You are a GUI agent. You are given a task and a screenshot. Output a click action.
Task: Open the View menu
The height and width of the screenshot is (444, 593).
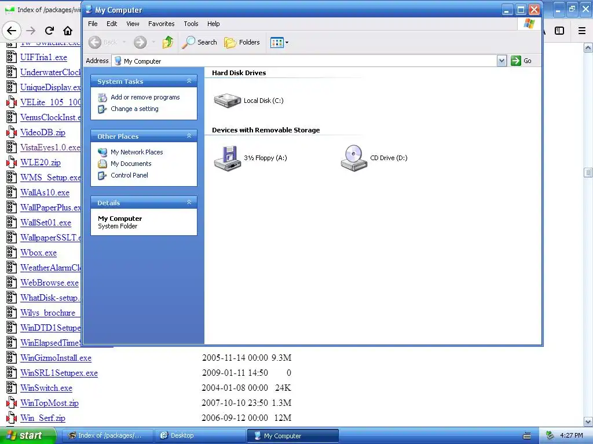point(133,24)
